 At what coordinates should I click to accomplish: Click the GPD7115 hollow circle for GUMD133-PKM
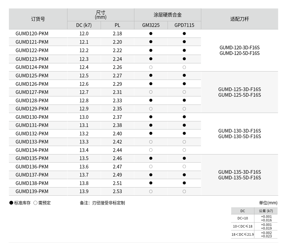[x=184, y=142]
